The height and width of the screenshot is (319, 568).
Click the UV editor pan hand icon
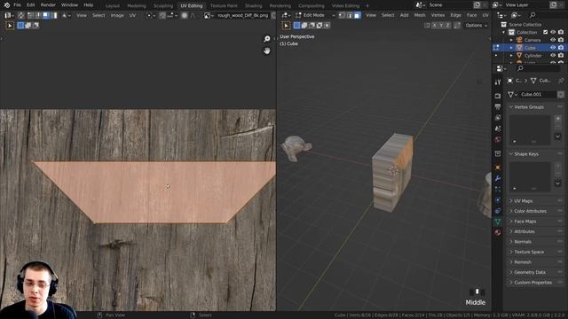pos(267,51)
